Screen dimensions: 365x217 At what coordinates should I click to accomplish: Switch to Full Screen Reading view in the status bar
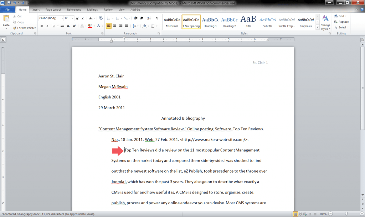[x=300, y=214]
